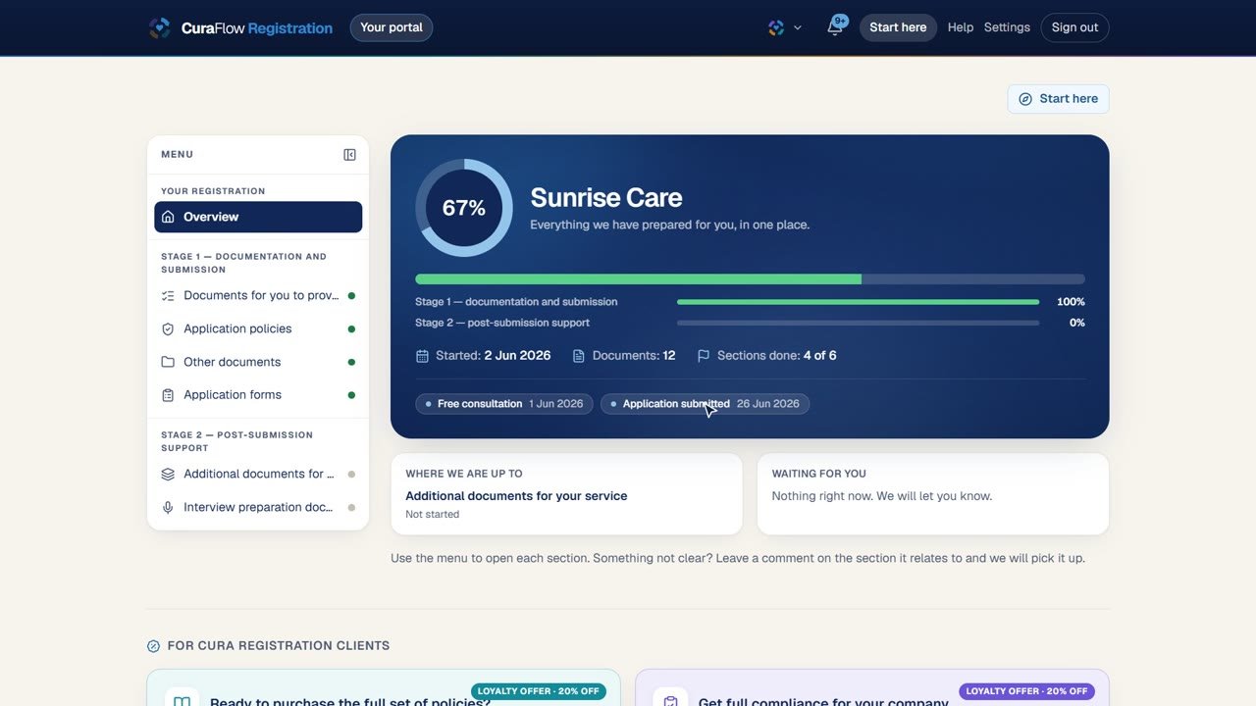Open the colorful account switcher icon
This screenshot has width=1256, height=706.
pos(776,27)
